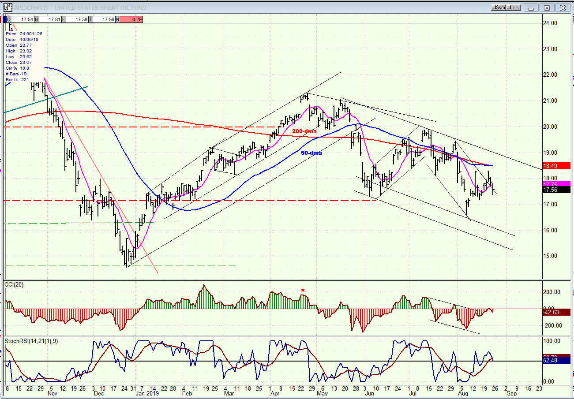Click the Dec label on the date axis
Screen dimensions: 574x399
(x=98, y=393)
